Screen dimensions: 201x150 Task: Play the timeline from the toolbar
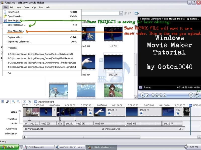pyautogui.click(x=29, y=102)
